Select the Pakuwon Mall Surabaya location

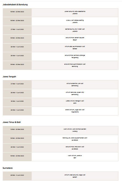point(75,148)
